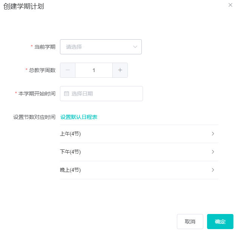Expand 晚上(4节) using its right arrow
This screenshot has height=234, width=241.
pyautogui.click(x=213, y=170)
